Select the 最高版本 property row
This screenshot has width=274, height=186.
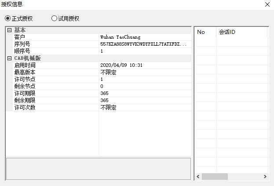[x=25, y=72]
